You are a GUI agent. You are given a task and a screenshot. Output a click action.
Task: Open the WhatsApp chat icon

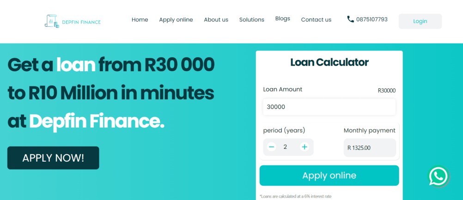pyautogui.click(x=439, y=176)
